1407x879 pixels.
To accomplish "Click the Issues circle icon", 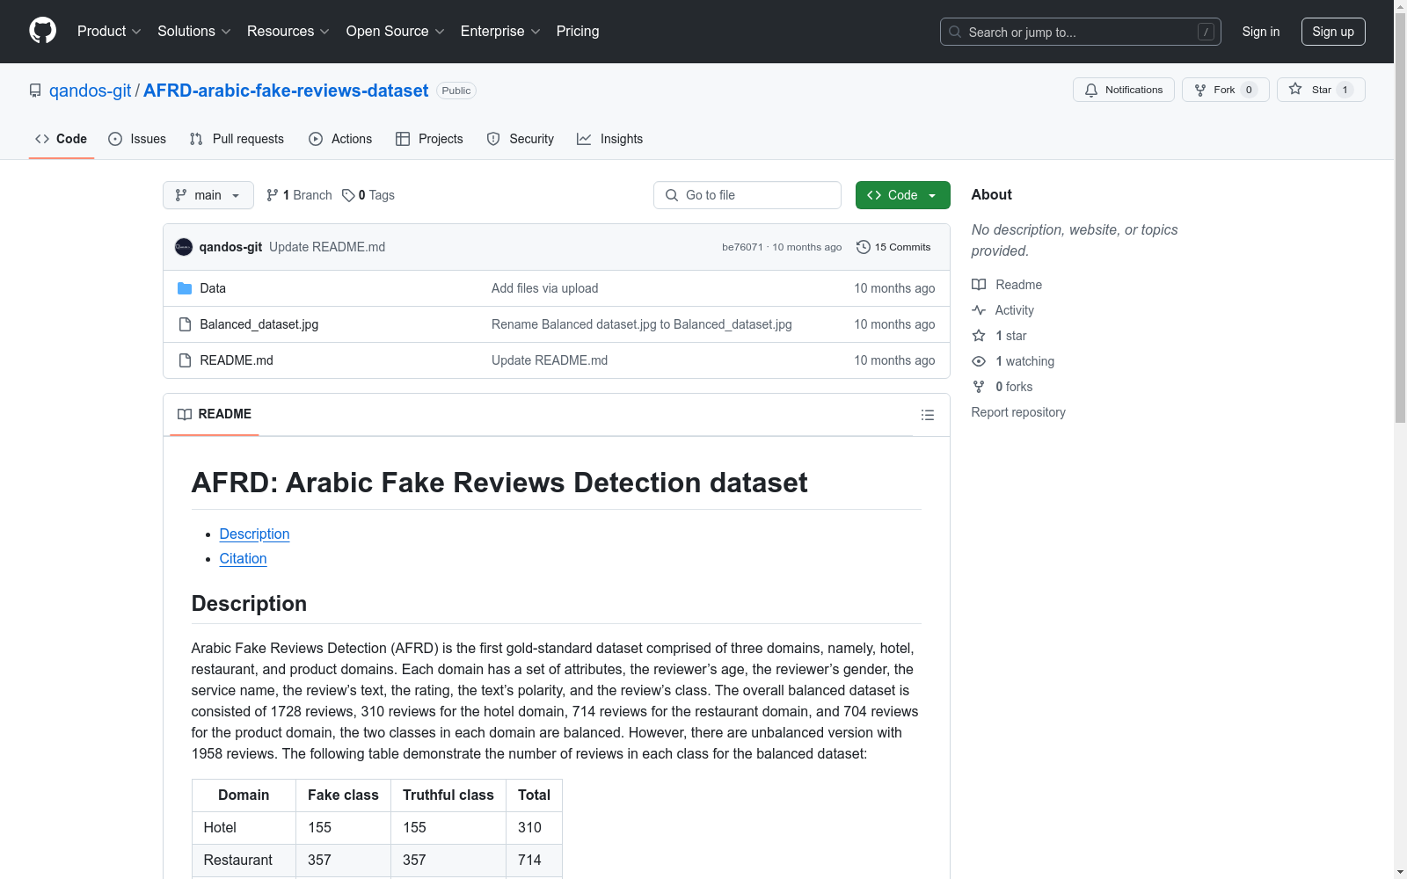I will coord(115,139).
